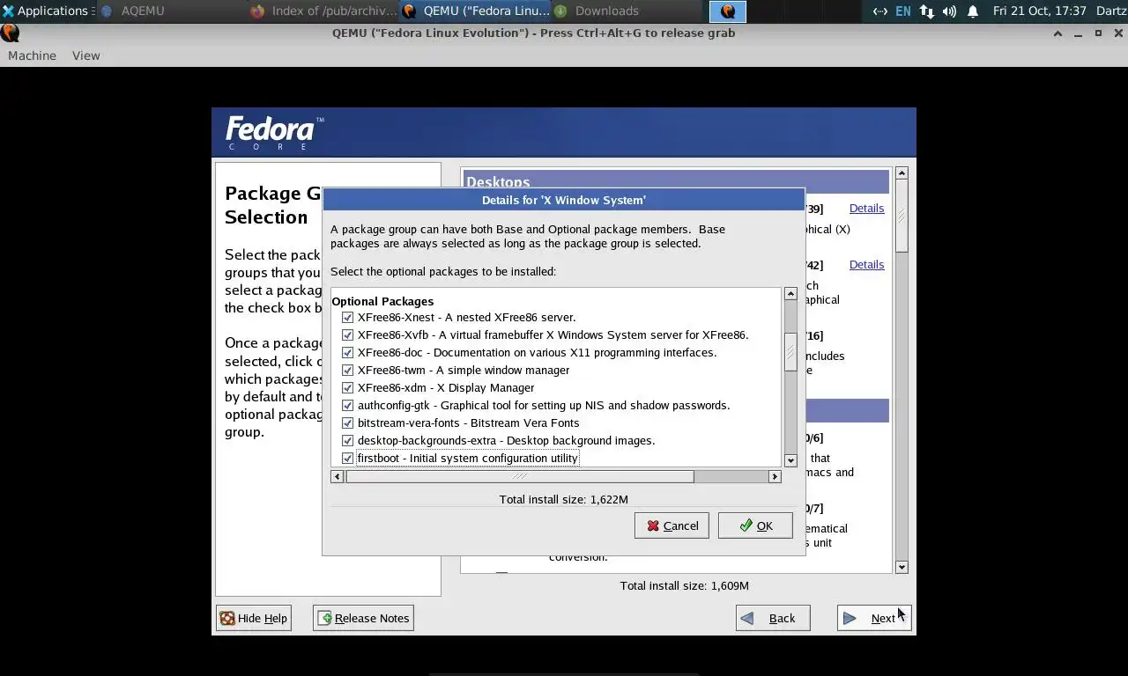1128x676 pixels.
Task: Open the Release Notes
Action: point(363,618)
